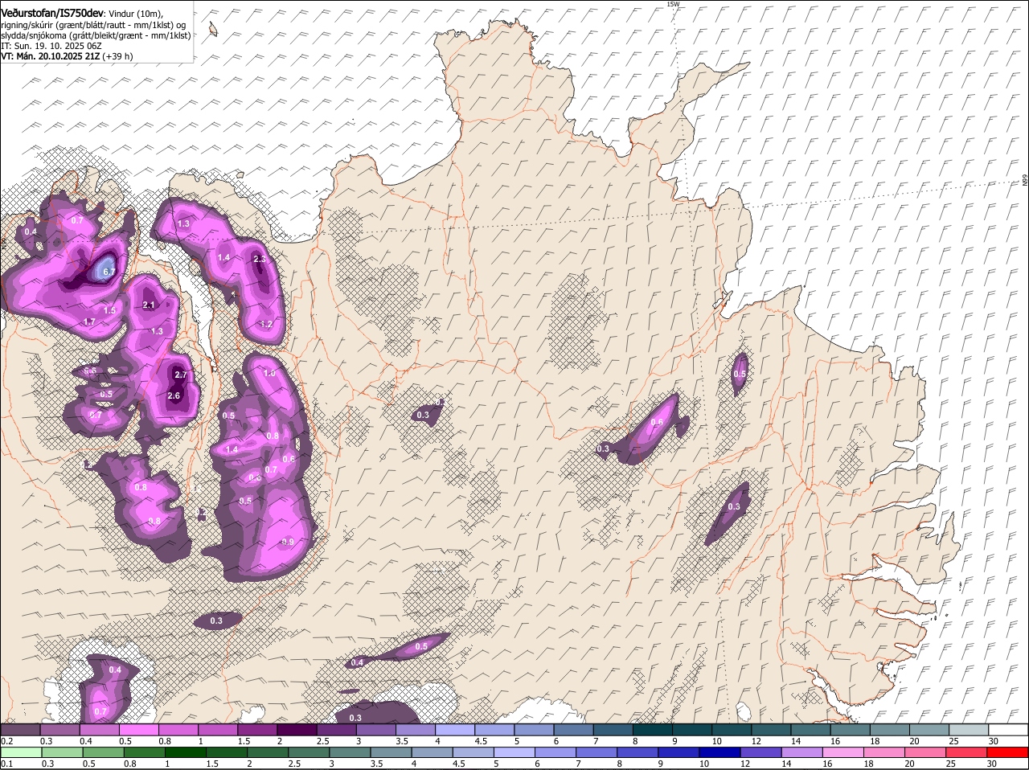The height and width of the screenshot is (770, 1029).
Task: Click top legend swatch between 0.2 and 0.3
Action: [x=20, y=729]
